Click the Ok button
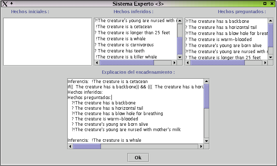The height and width of the screenshot is (166, 277). coord(138,157)
